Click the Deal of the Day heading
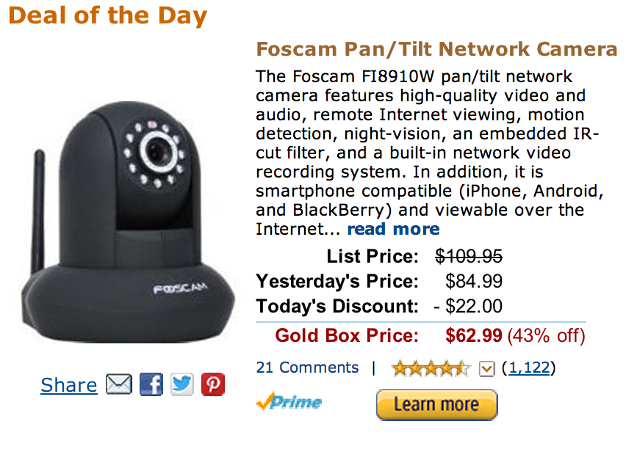Screen dimensions: 626x449 [108, 15]
